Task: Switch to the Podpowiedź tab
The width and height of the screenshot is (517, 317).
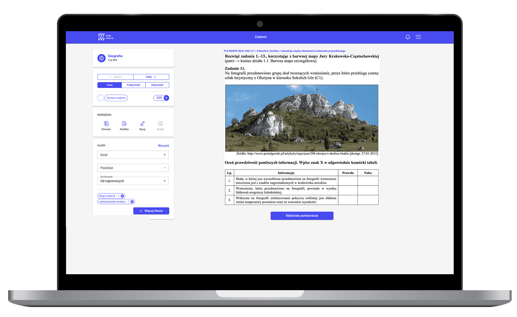Action: [x=134, y=85]
